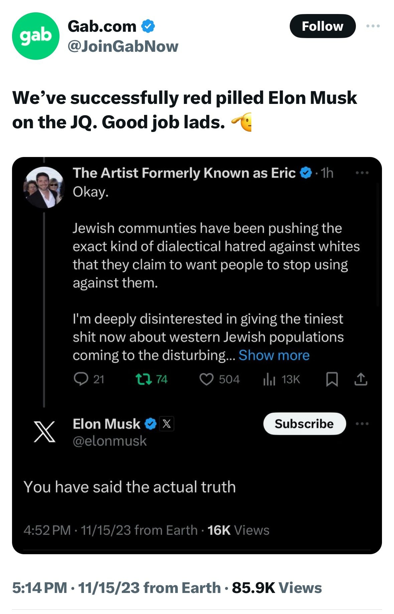
Task: Open the @JoinGabNow handle link
Action: 123,46
